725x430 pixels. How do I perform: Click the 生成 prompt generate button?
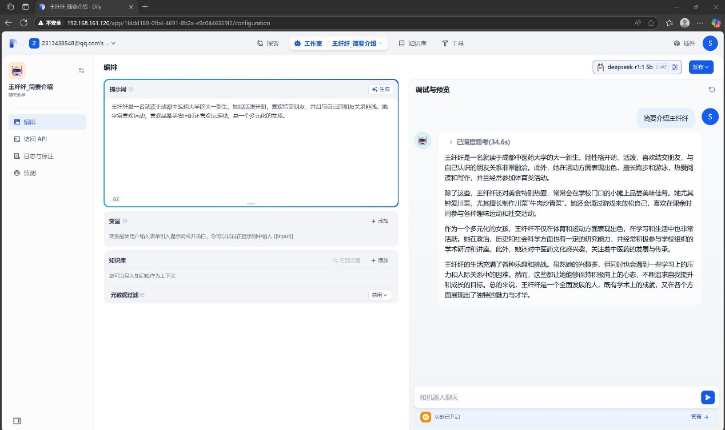(x=381, y=89)
